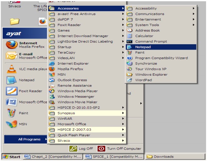Open the E-mail Microsoft Office icon
Viewport: 207px width, 161px height.
pyautogui.click(x=11, y=56)
